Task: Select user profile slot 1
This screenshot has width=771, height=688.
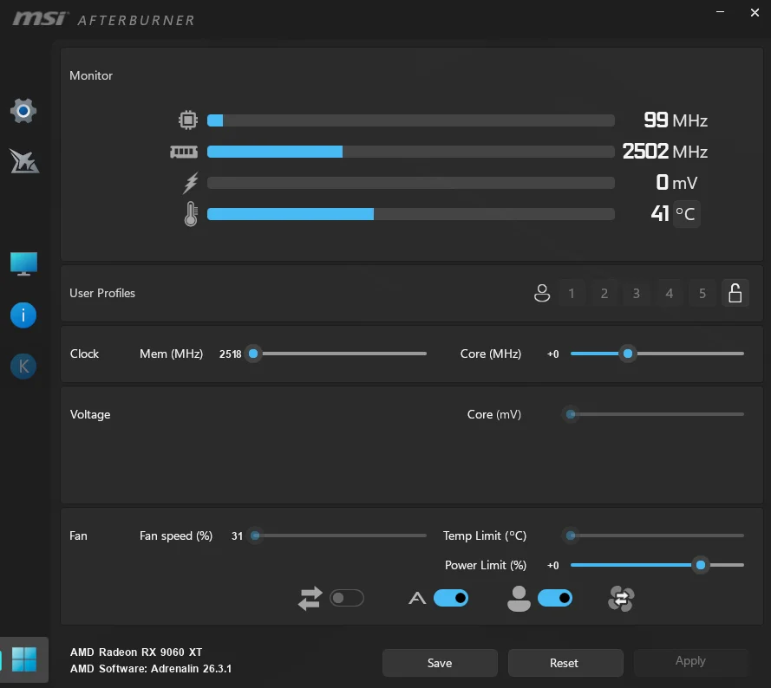Action: click(572, 294)
